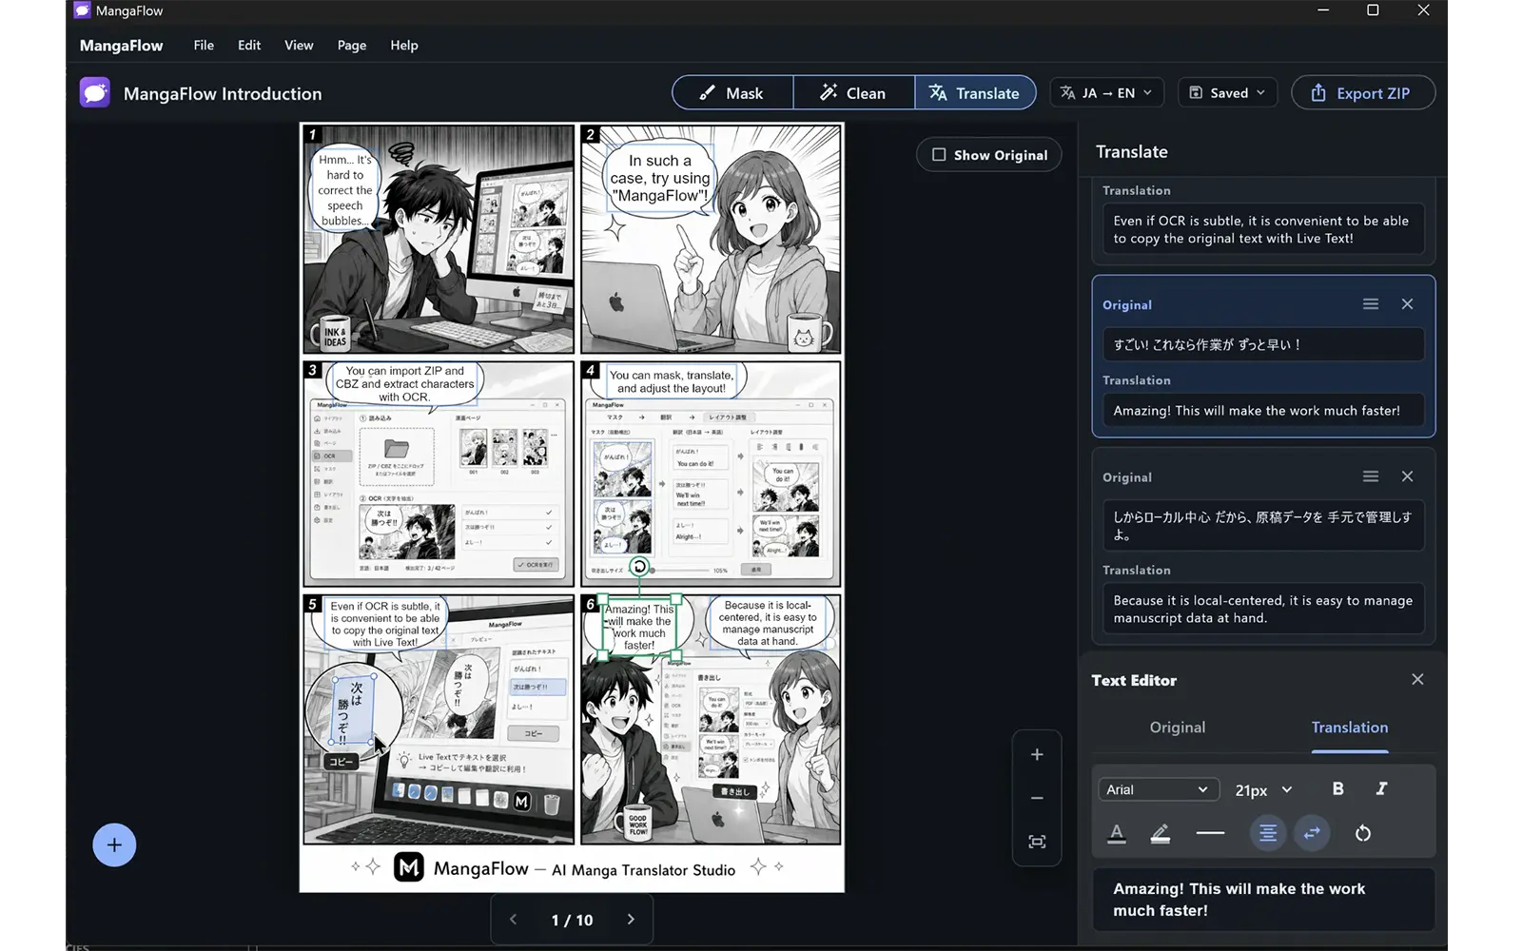This screenshot has width=1522, height=951.
Task: Click the page counter 1 / 10
Action: pos(572,920)
